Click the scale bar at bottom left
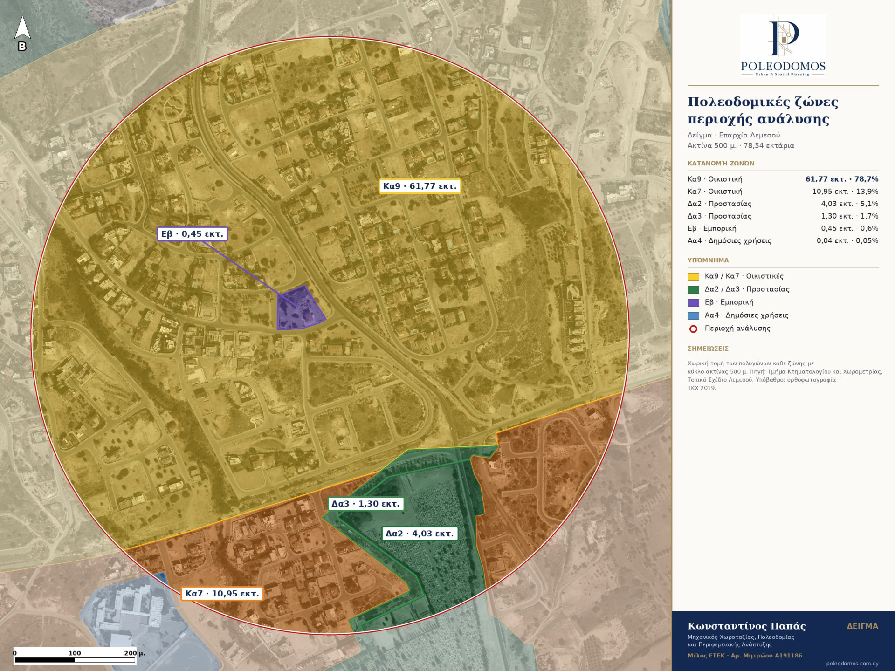The width and height of the screenshot is (895, 671). (x=75, y=656)
